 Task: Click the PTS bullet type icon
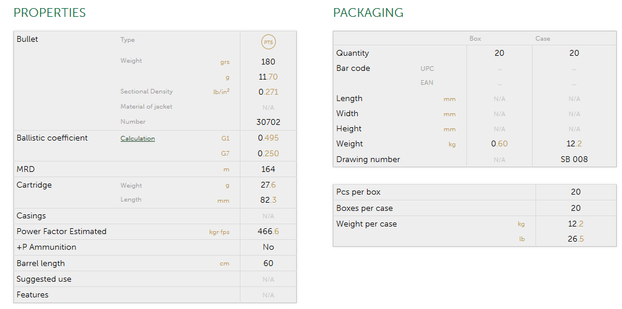(268, 42)
